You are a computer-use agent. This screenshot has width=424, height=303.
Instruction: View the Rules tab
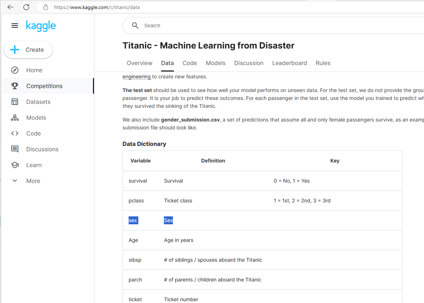(x=323, y=63)
